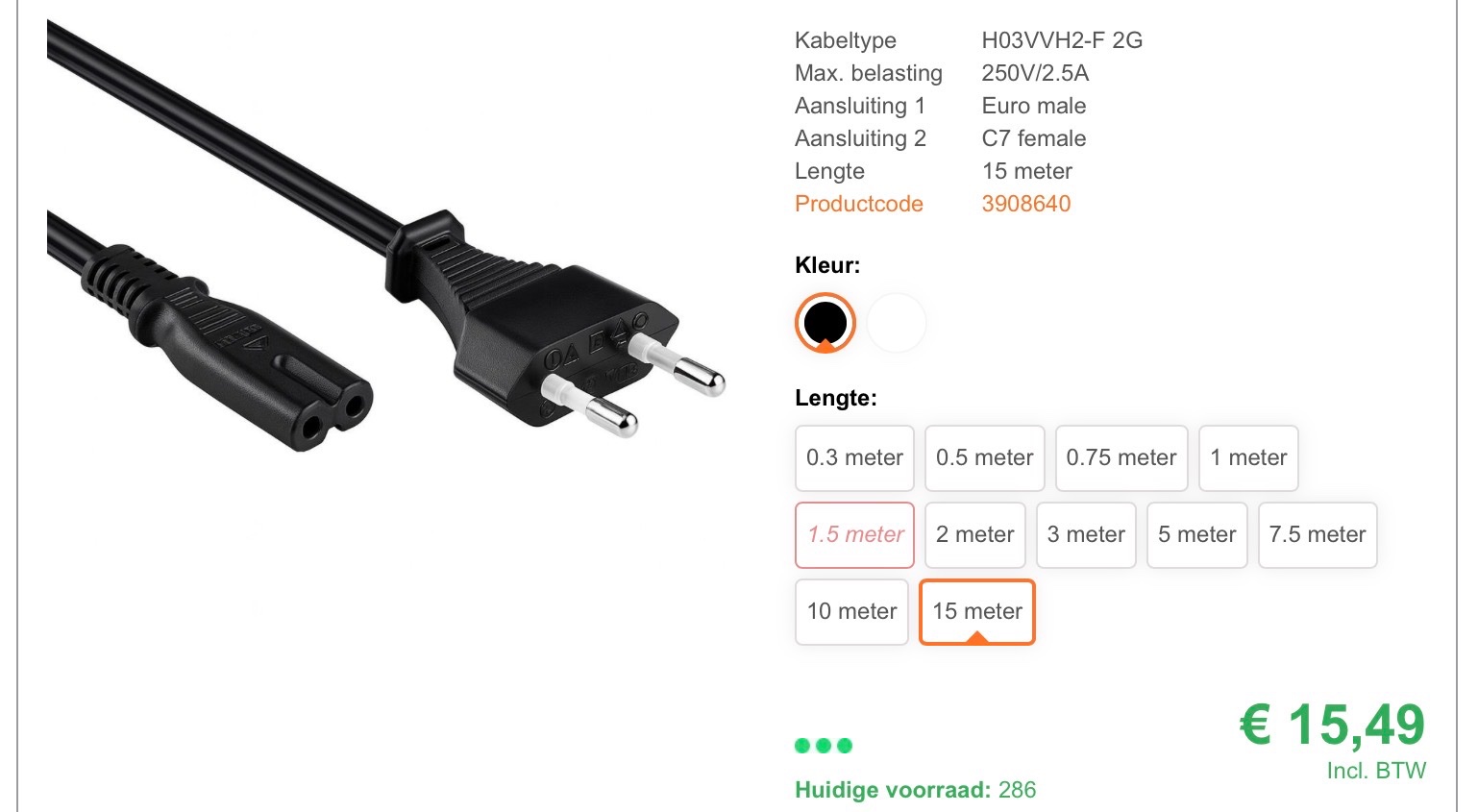This screenshot has width=1478, height=812.
Task: Choose the 7.5 meter length option
Action: click(1318, 535)
